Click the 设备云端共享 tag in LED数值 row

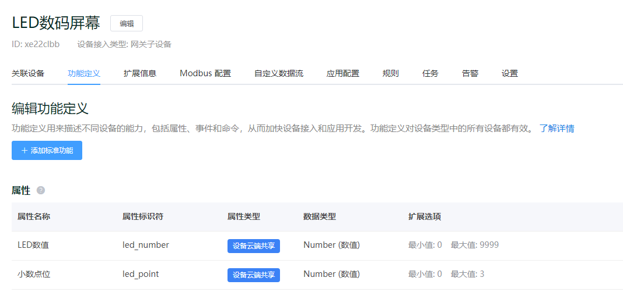(x=254, y=245)
